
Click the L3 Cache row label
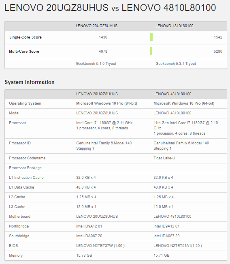click(x=17, y=206)
